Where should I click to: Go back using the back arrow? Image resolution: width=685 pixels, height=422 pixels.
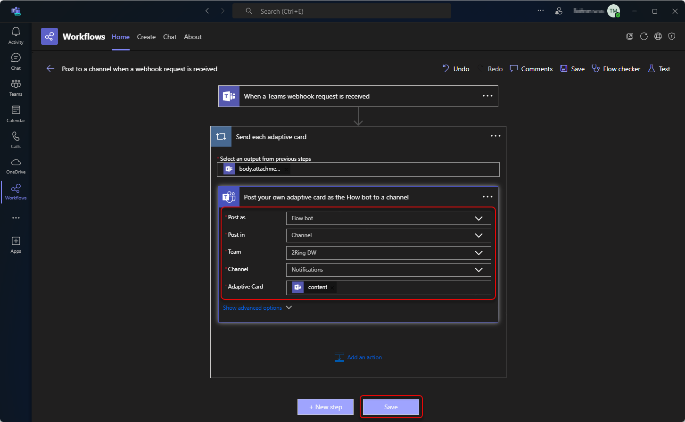click(50, 68)
